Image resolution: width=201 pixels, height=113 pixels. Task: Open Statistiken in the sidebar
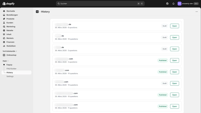[11, 46]
